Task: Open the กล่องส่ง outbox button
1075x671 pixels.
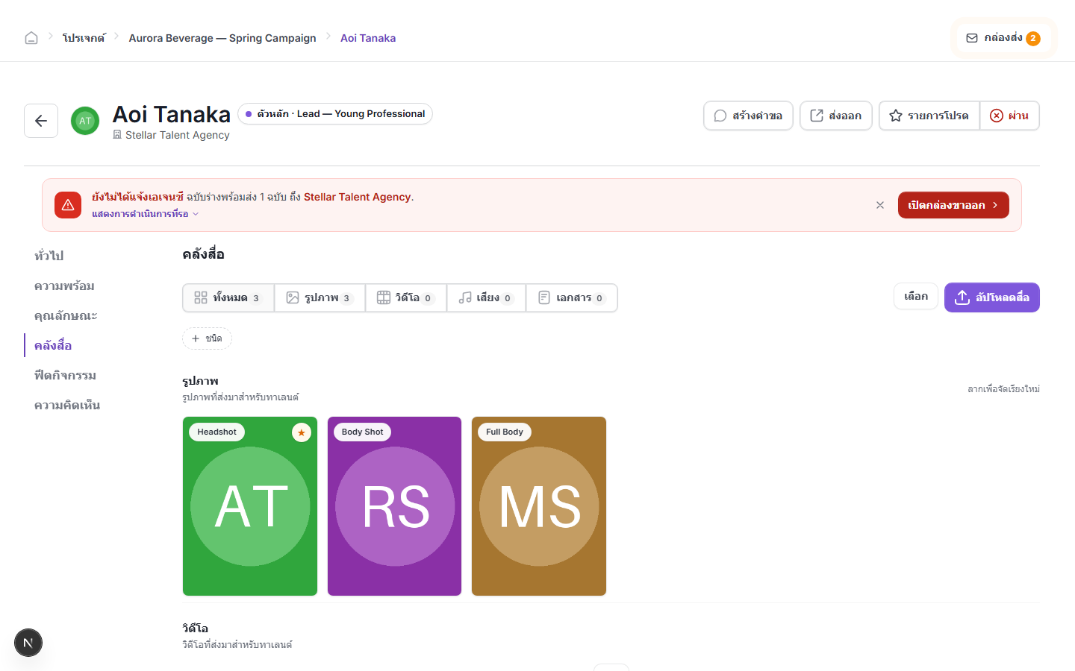Action: coord(1003,38)
